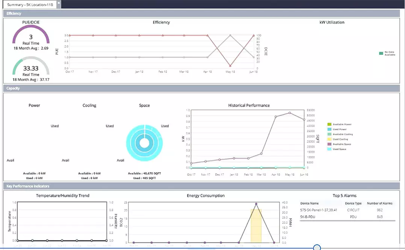405x250 pixels.
Task: Click the Apr 18 point on Historical Performance line
Action: point(276,117)
